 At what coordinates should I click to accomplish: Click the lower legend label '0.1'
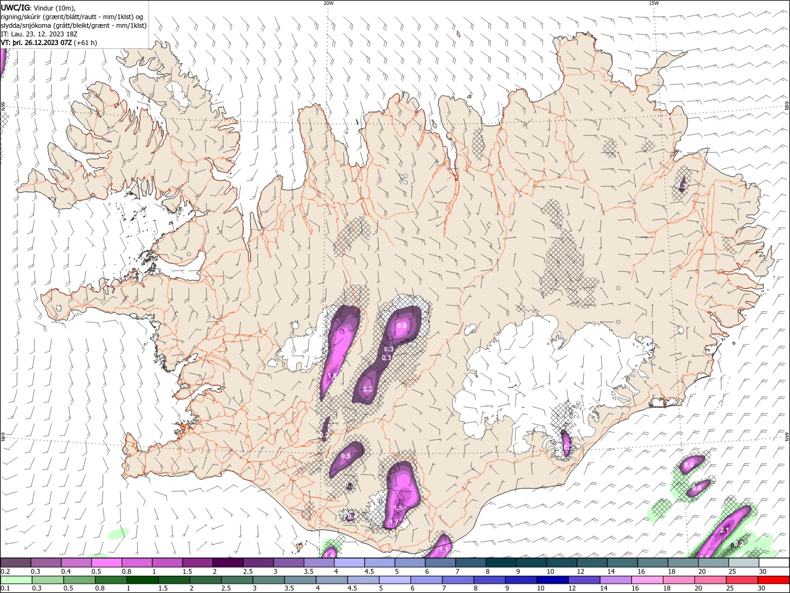[5, 589]
